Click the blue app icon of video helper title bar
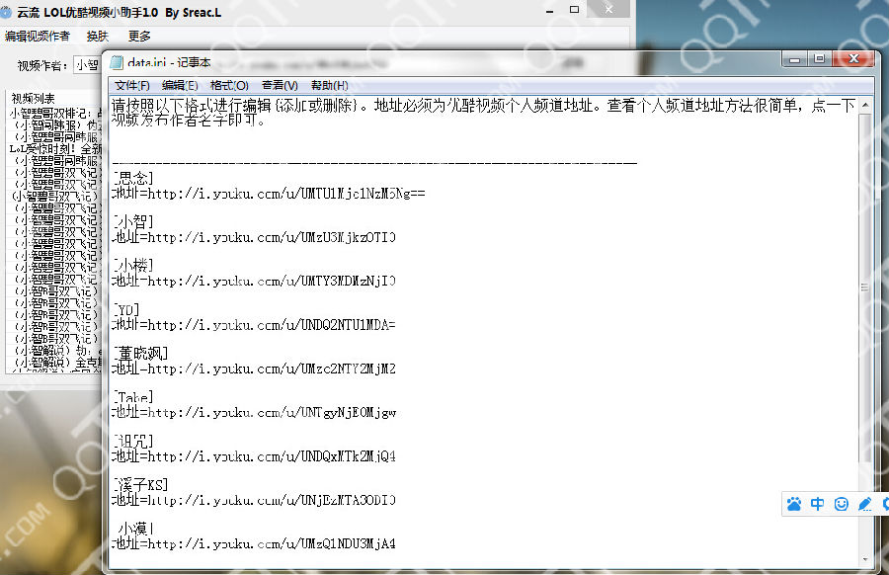Screen dimensions: 889x575 pyautogui.click(x=6, y=12)
